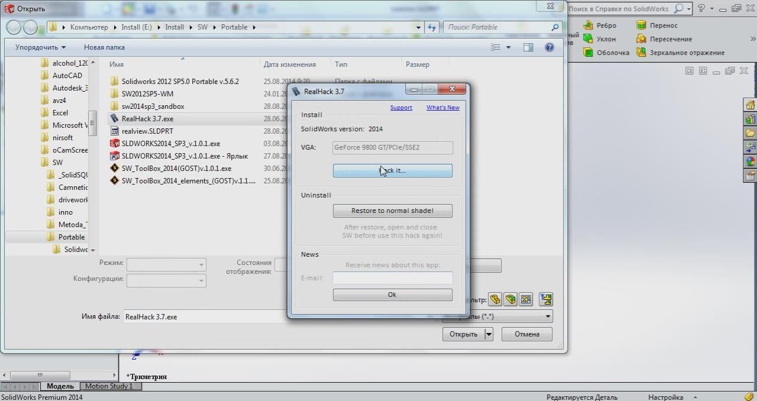Open the File Explorer task pane icon

coord(750,133)
